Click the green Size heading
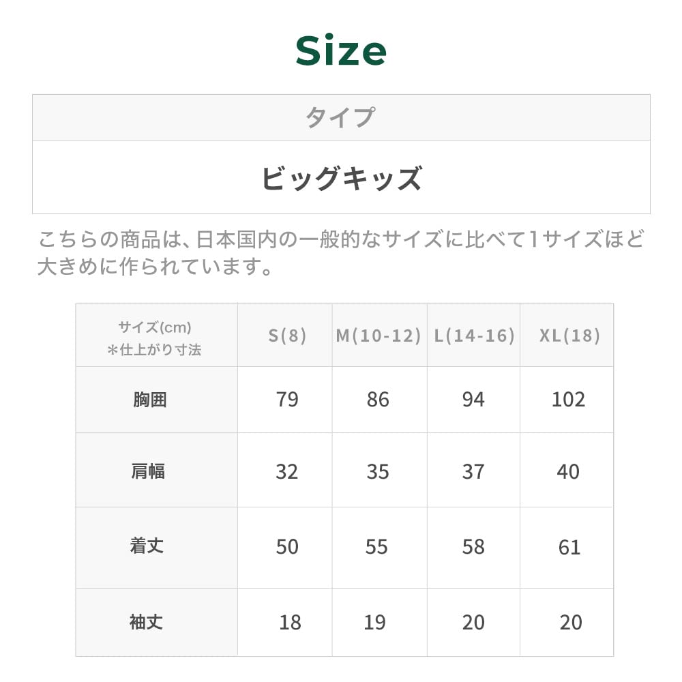The image size is (682, 682). (341, 51)
